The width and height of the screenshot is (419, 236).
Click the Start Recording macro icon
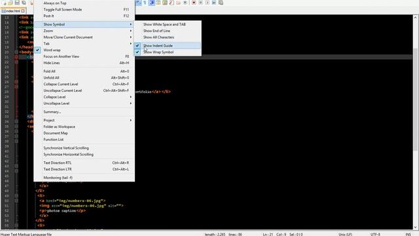click(194, 3)
